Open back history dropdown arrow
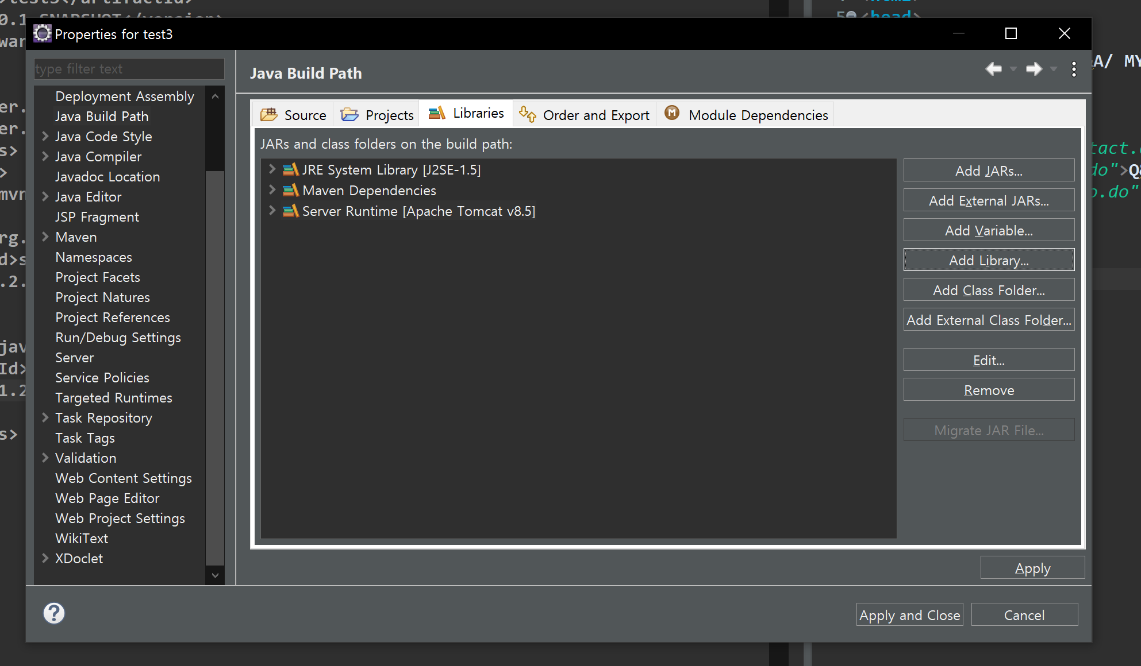Screen dimensions: 1141x666 click(1013, 69)
